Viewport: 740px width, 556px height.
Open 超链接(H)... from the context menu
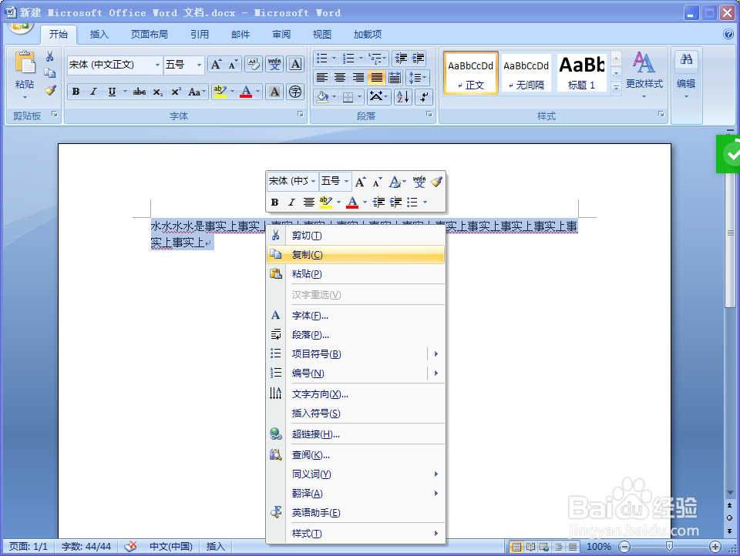tap(356, 434)
